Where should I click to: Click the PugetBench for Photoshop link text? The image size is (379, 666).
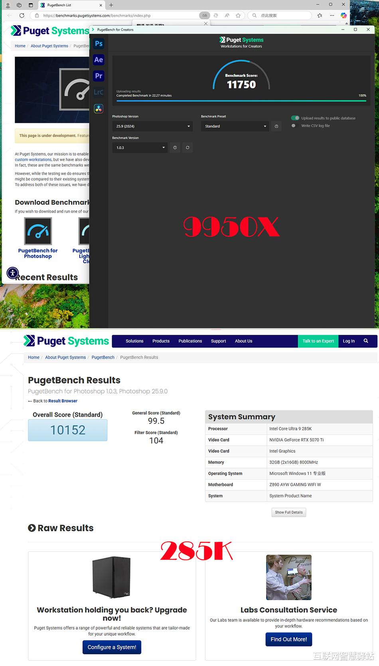coord(38,253)
